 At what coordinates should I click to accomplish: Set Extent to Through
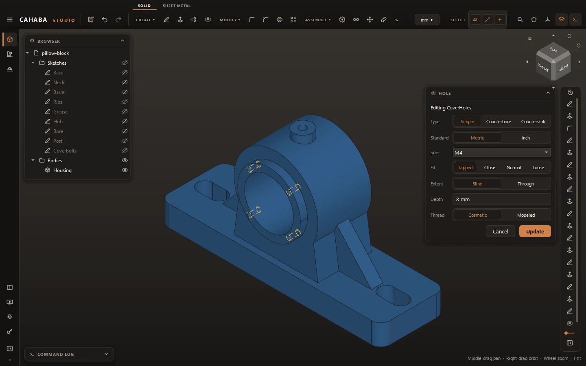pyautogui.click(x=526, y=184)
